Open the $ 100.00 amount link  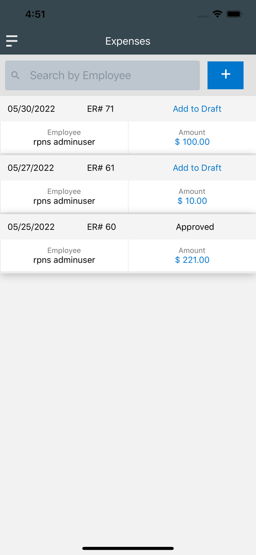click(x=192, y=142)
